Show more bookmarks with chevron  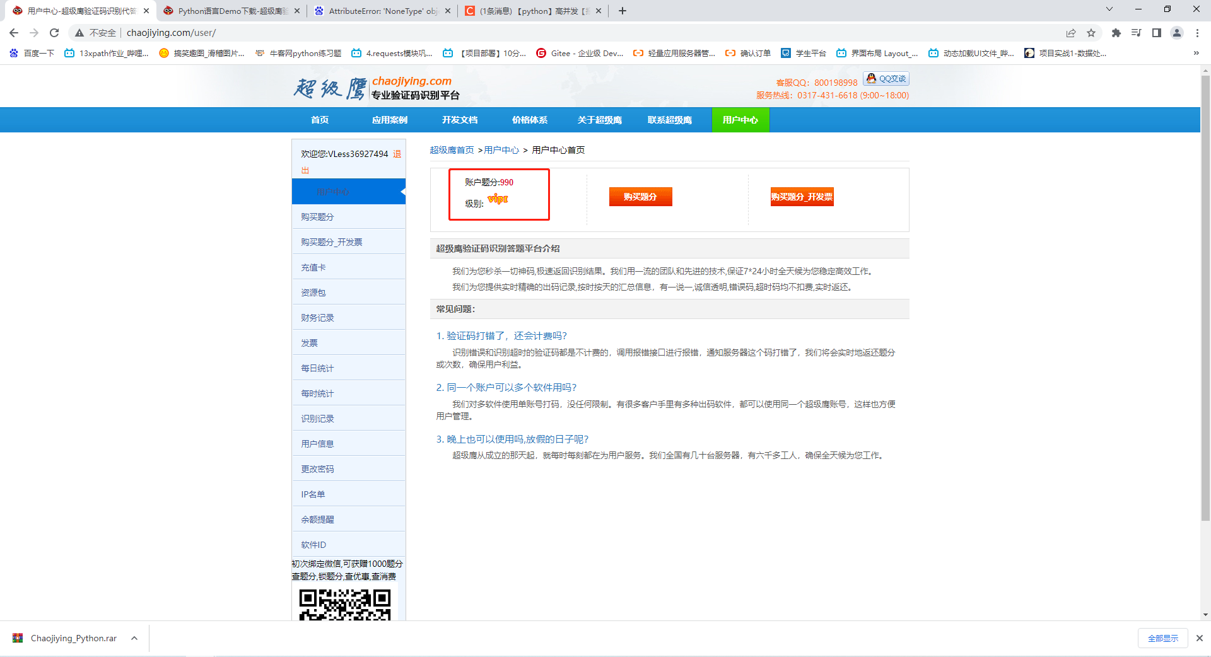tap(1196, 53)
